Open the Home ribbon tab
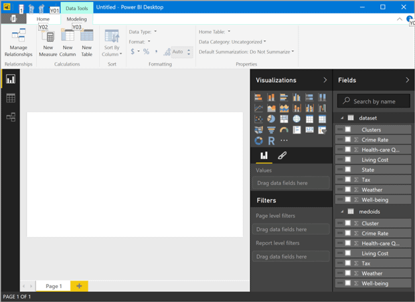This screenshot has height=302, width=415. (x=43, y=19)
